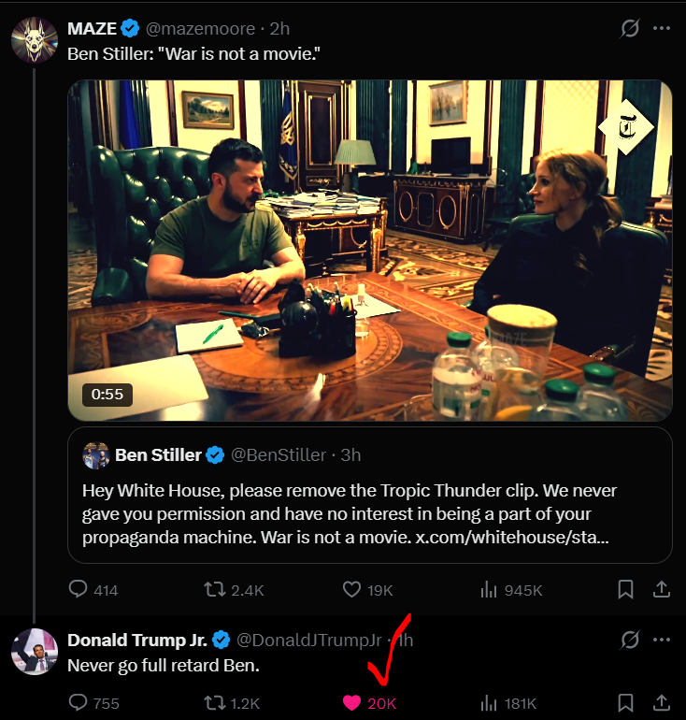The height and width of the screenshot is (720, 686).
Task: Open the @BenStiller handle in quoted post
Action: pos(279,455)
